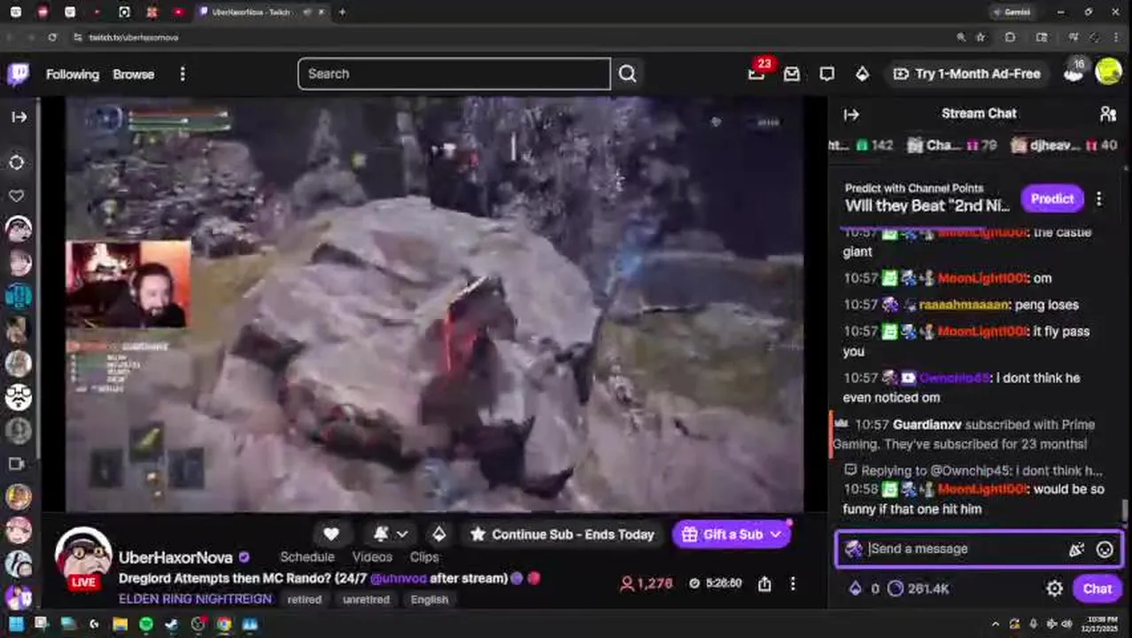Click inside the video player

pyautogui.click(x=434, y=304)
